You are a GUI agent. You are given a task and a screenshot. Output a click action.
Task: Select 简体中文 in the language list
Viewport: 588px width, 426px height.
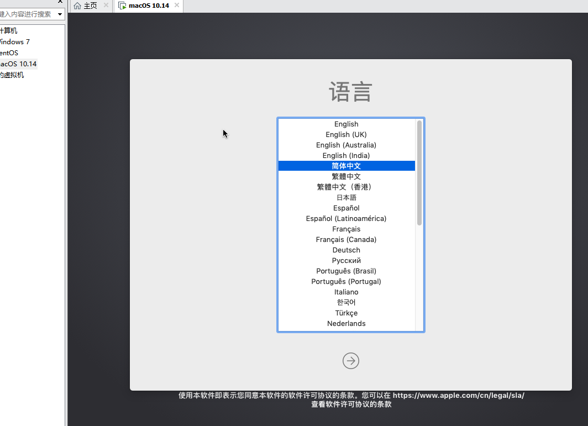coord(347,166)
